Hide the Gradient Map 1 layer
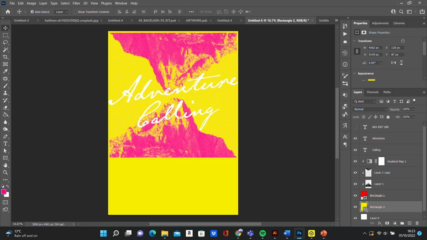This screenshot has height=240, width=427. click(355, 161)
